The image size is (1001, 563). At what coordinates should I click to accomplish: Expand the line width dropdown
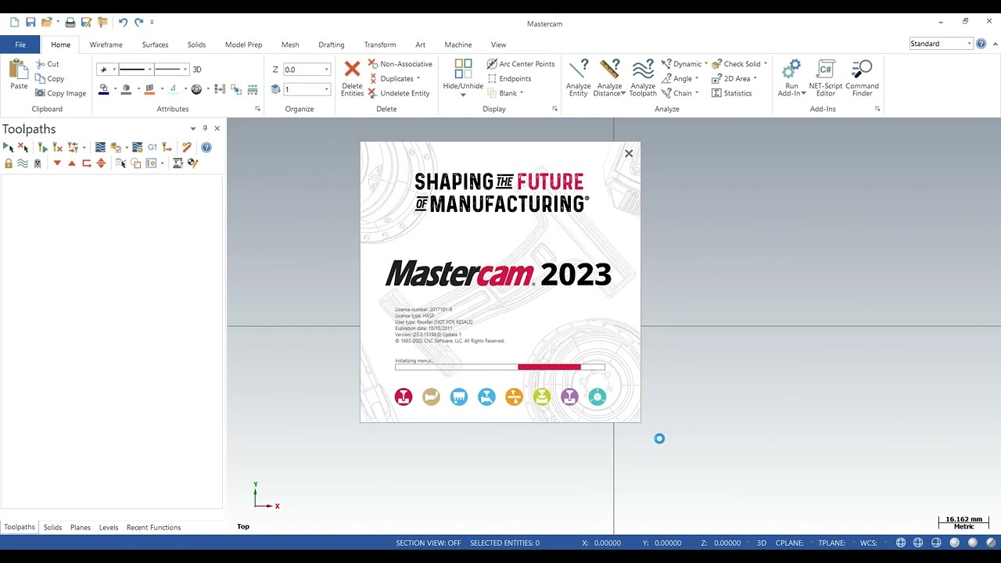pos(185,70)
